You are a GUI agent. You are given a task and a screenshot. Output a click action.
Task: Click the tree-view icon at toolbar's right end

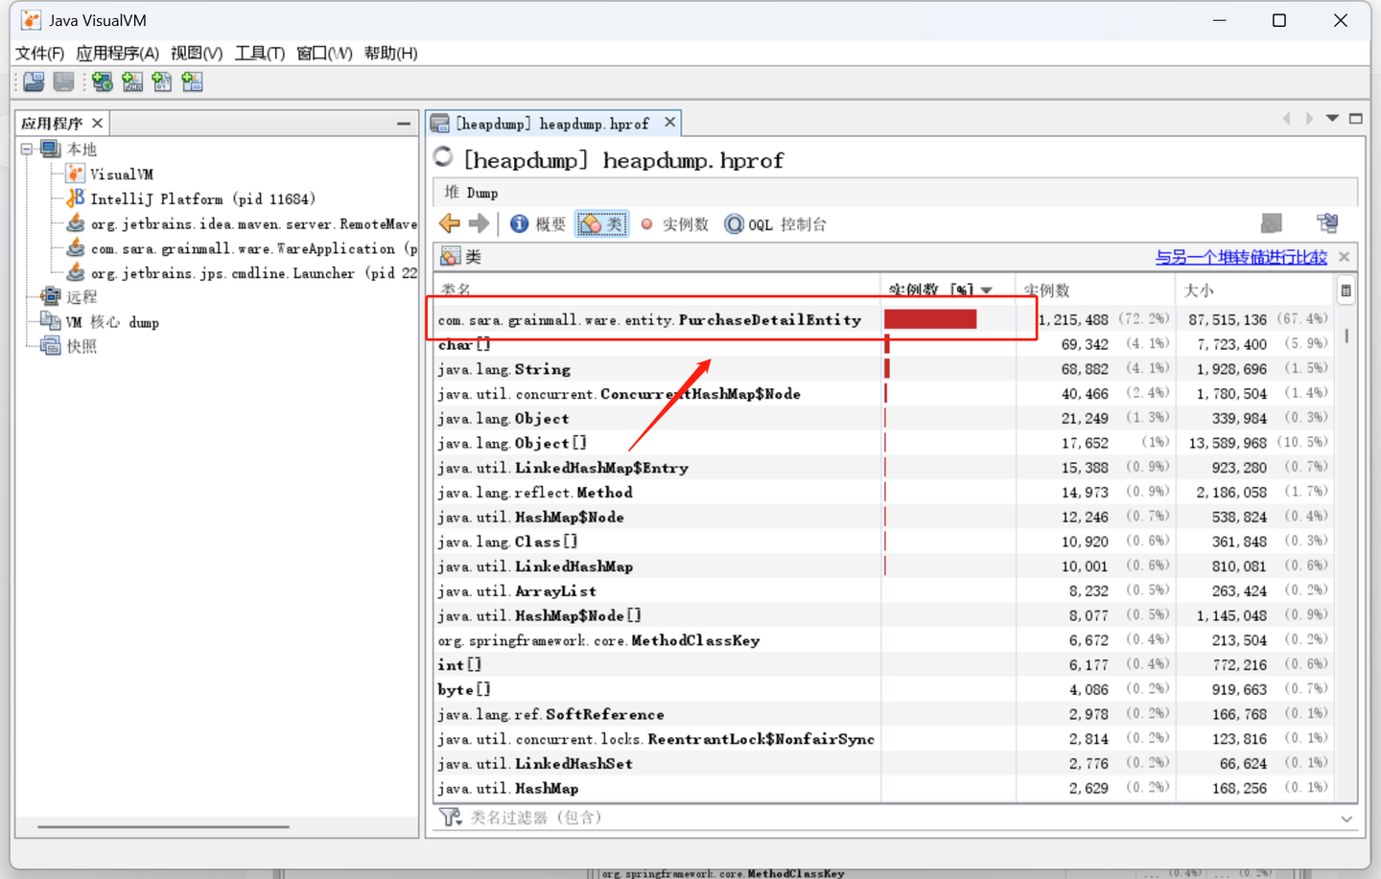tap(1328, 223)
